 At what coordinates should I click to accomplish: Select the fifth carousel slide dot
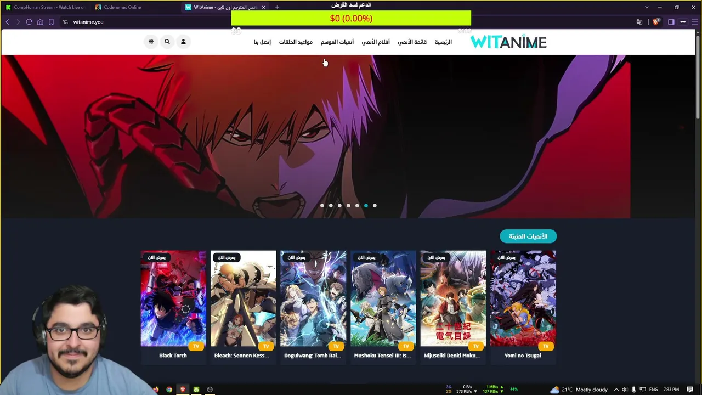click(357, 206)
